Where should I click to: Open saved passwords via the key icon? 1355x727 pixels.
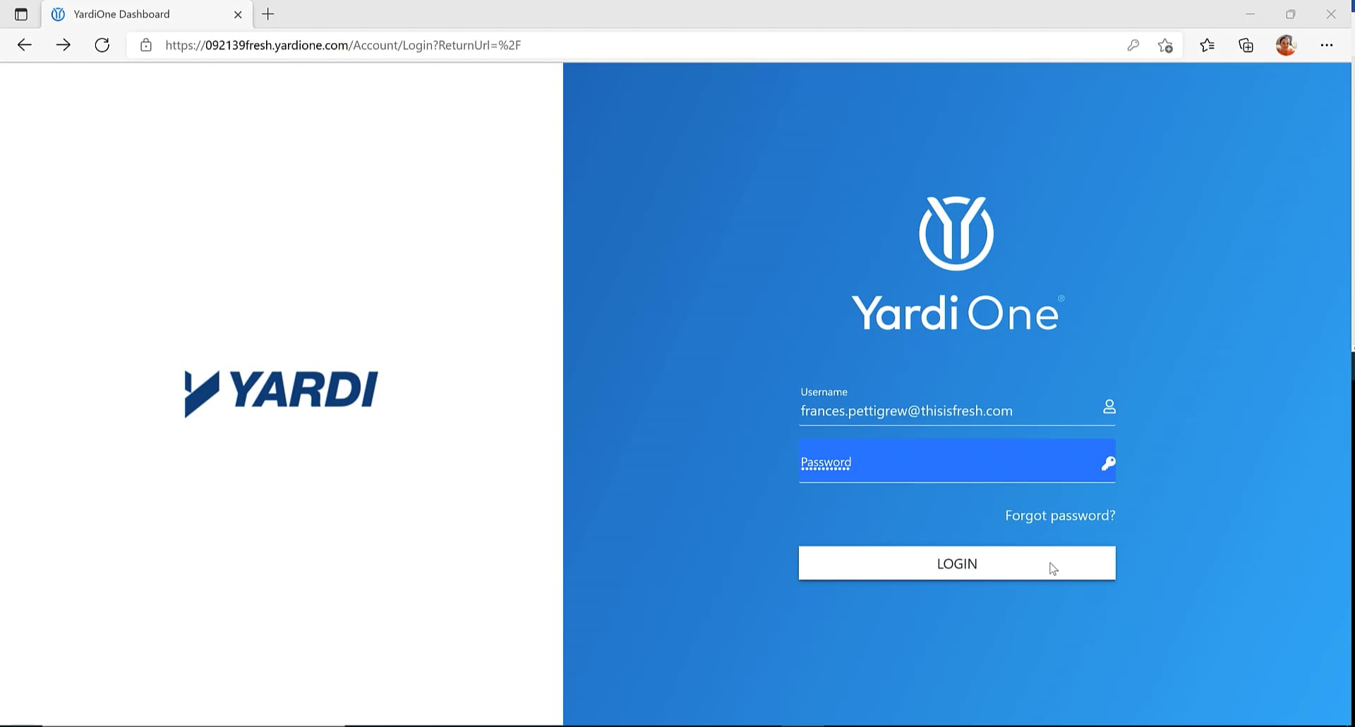tap(1133, 44)
